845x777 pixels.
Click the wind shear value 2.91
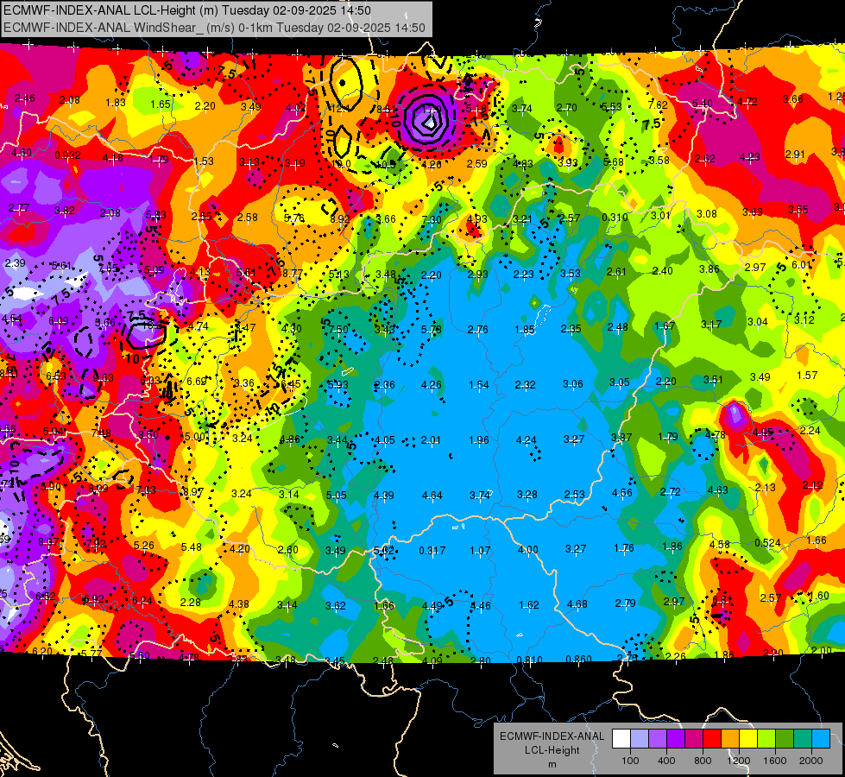(795, 155)
